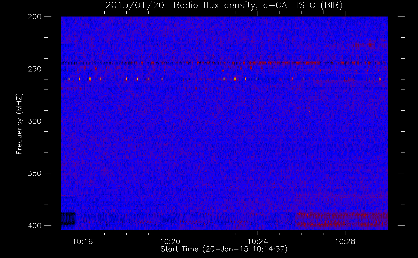Select the 'Frequency (MHZ)' y-axis label
Image resolution: width=418 pixels, height=258 pixels.
pos(19,124)
